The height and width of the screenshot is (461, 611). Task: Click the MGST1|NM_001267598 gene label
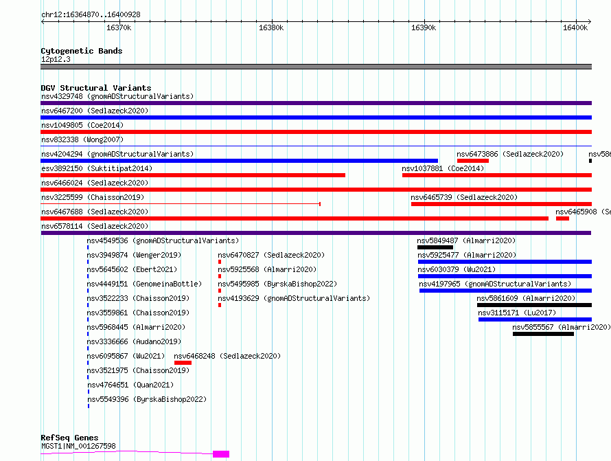tap(79, 446)
